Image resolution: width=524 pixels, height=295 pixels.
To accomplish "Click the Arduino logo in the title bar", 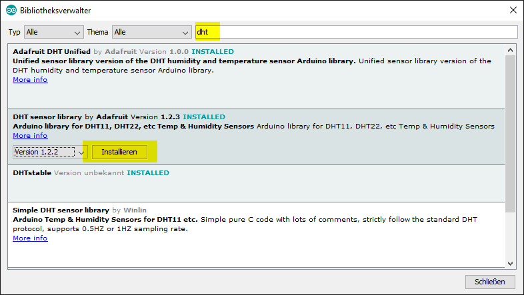I will (11, 11).
